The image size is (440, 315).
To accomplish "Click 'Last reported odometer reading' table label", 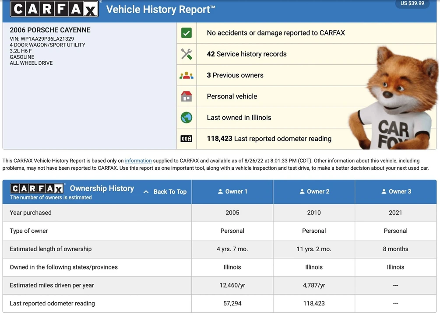I will [52, 304].
